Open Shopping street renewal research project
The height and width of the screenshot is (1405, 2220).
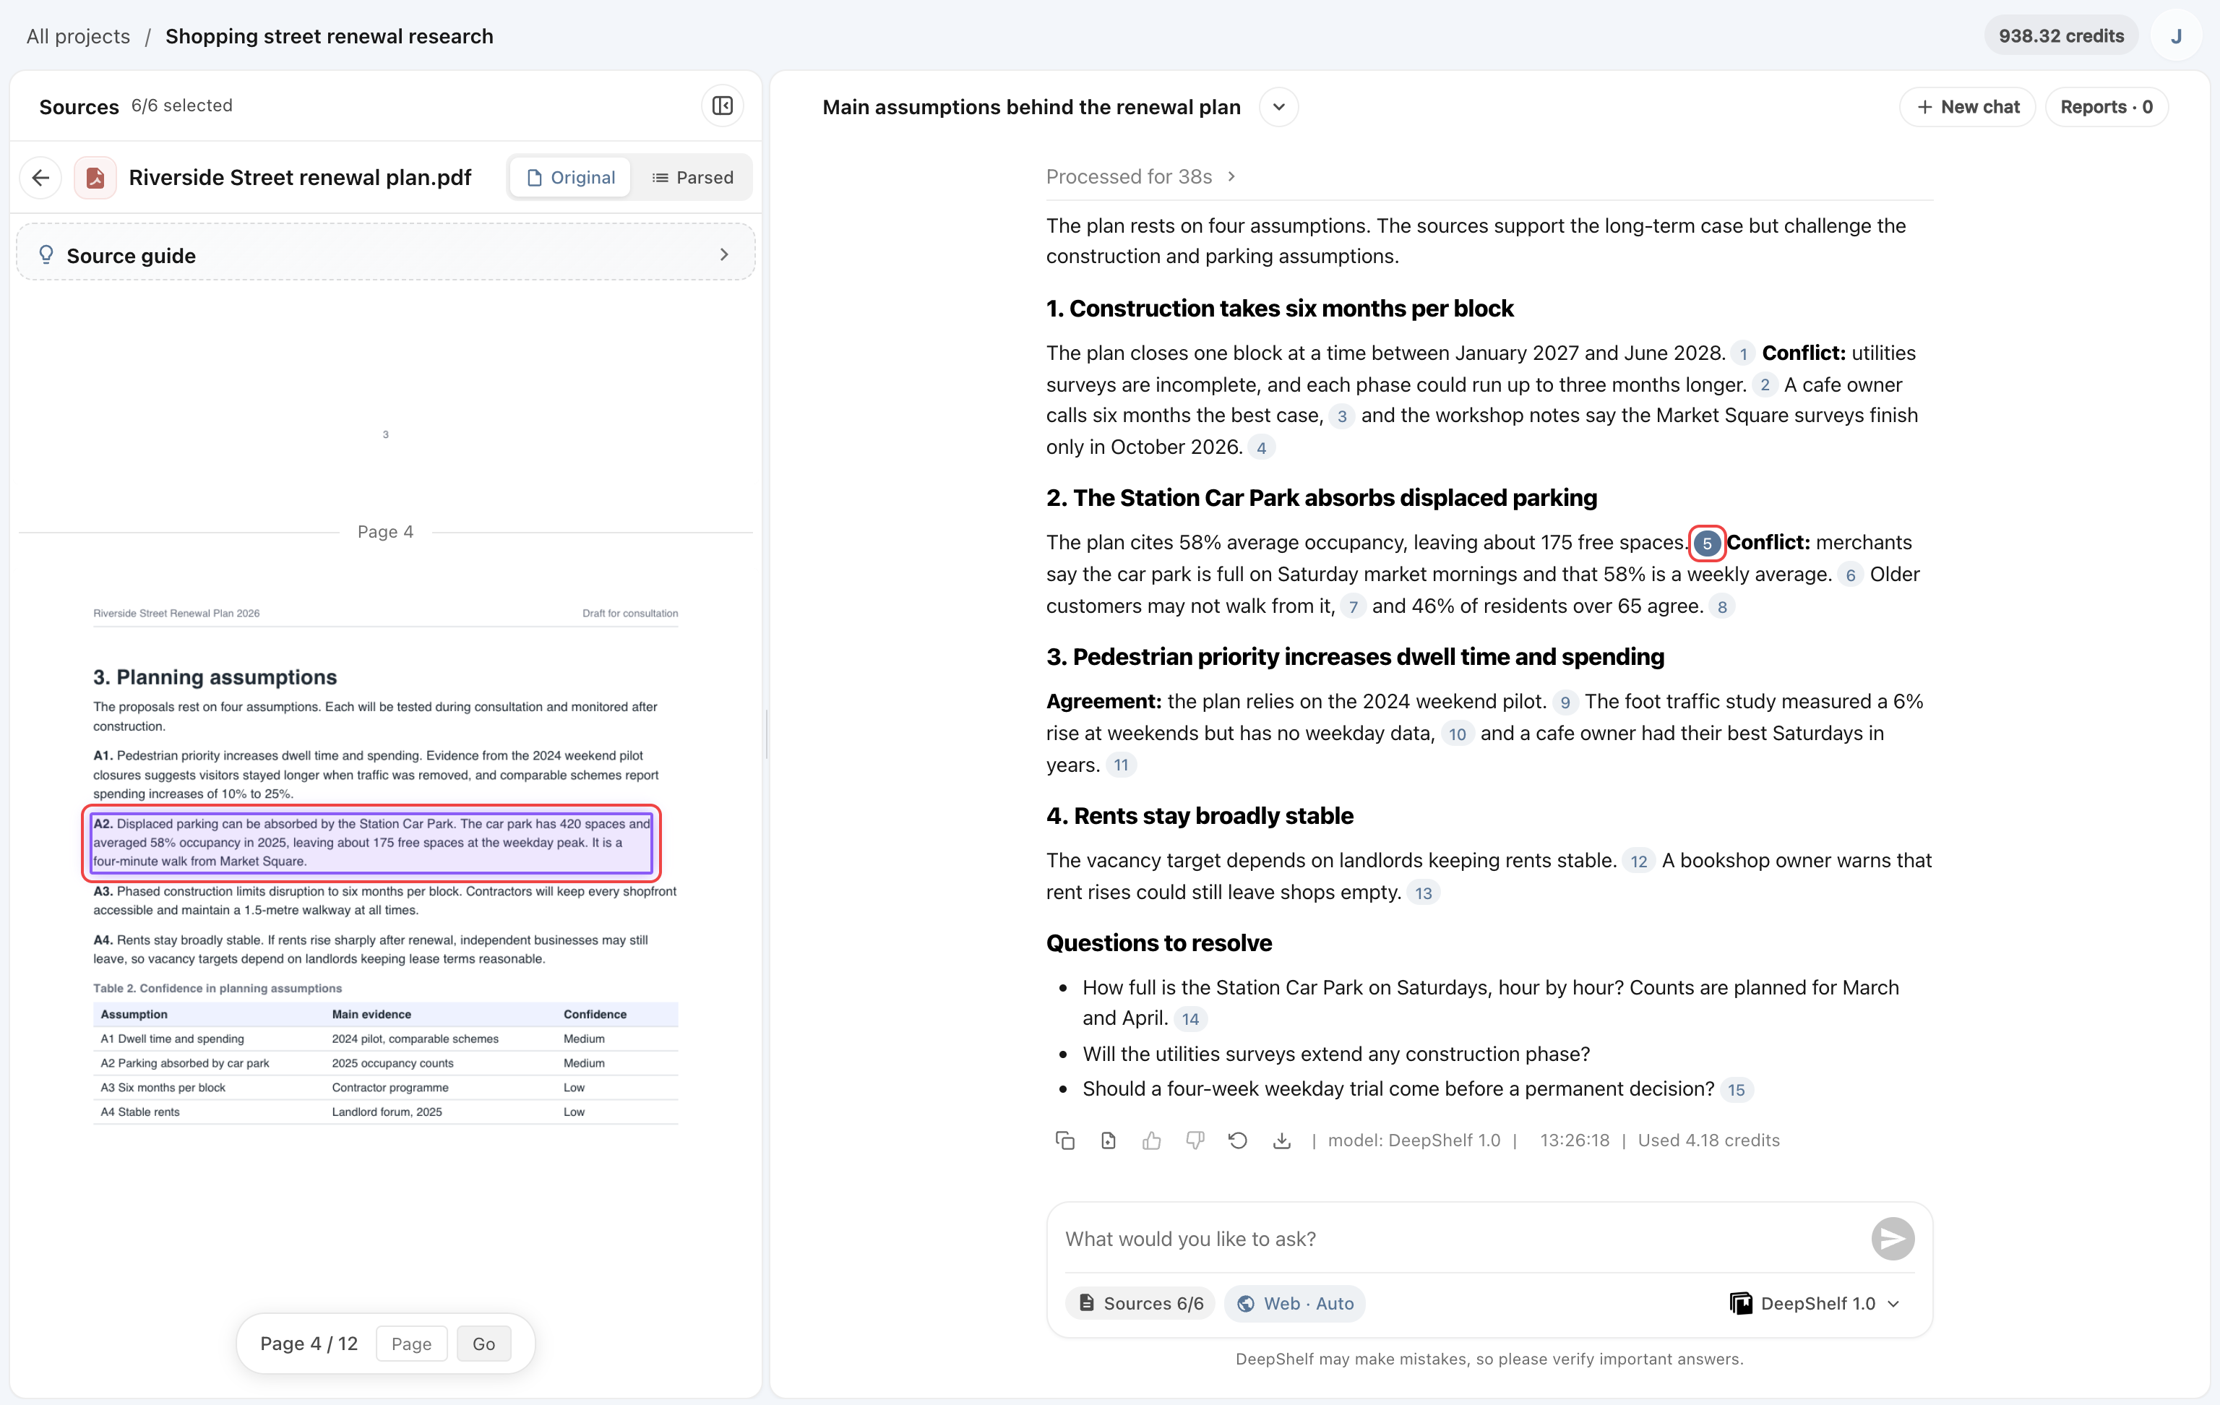[x=329, y=36]
